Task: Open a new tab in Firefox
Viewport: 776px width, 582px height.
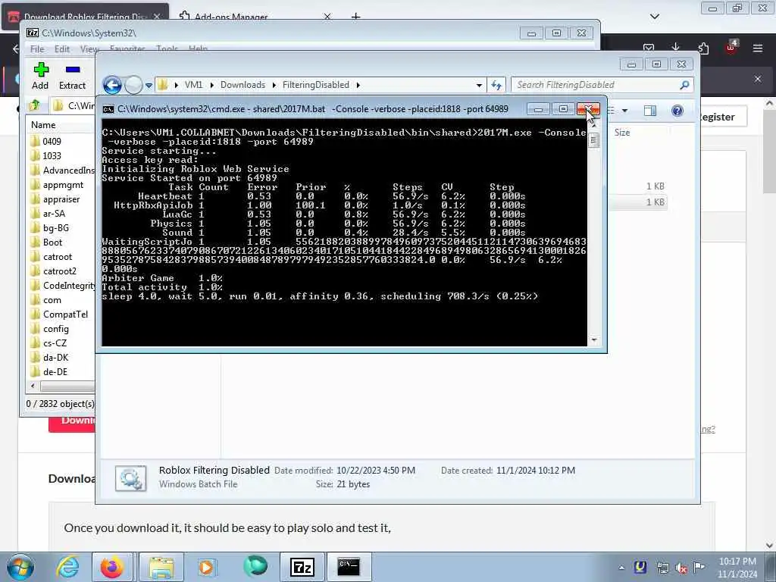Action: click(x=355, y=17)
